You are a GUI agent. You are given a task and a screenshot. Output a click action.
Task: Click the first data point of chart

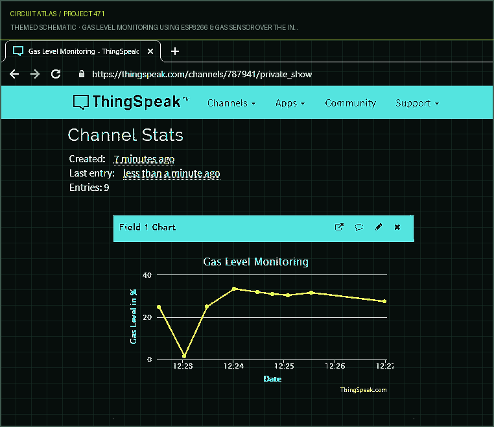[159, 307]
